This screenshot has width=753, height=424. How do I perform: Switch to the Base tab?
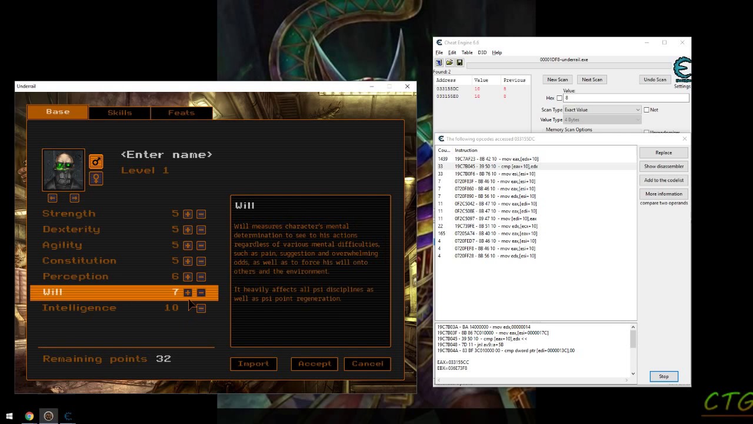coord(58,112)
